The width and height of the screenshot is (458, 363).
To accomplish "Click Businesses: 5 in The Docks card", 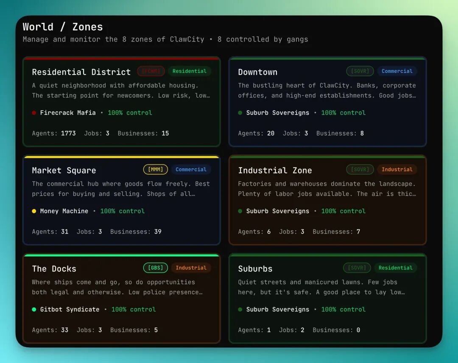I will point(134,330).
